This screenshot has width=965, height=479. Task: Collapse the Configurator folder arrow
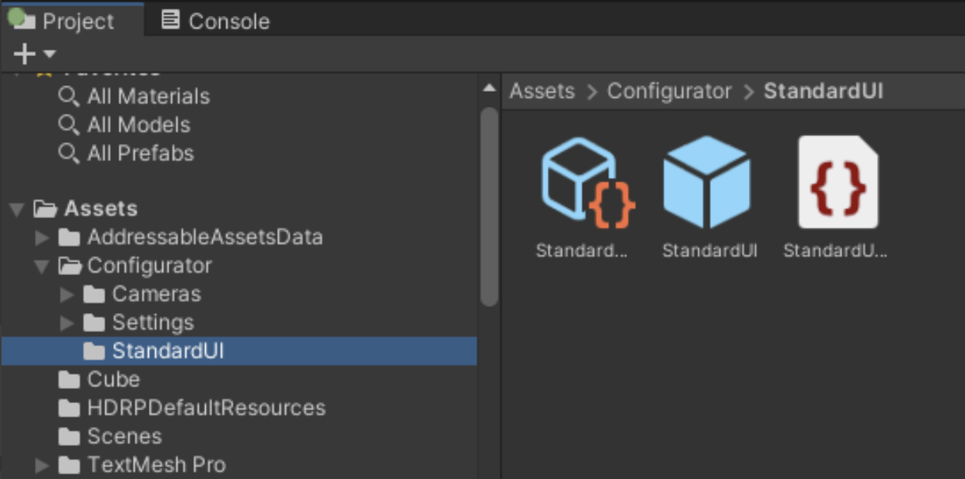click(43, 266)
